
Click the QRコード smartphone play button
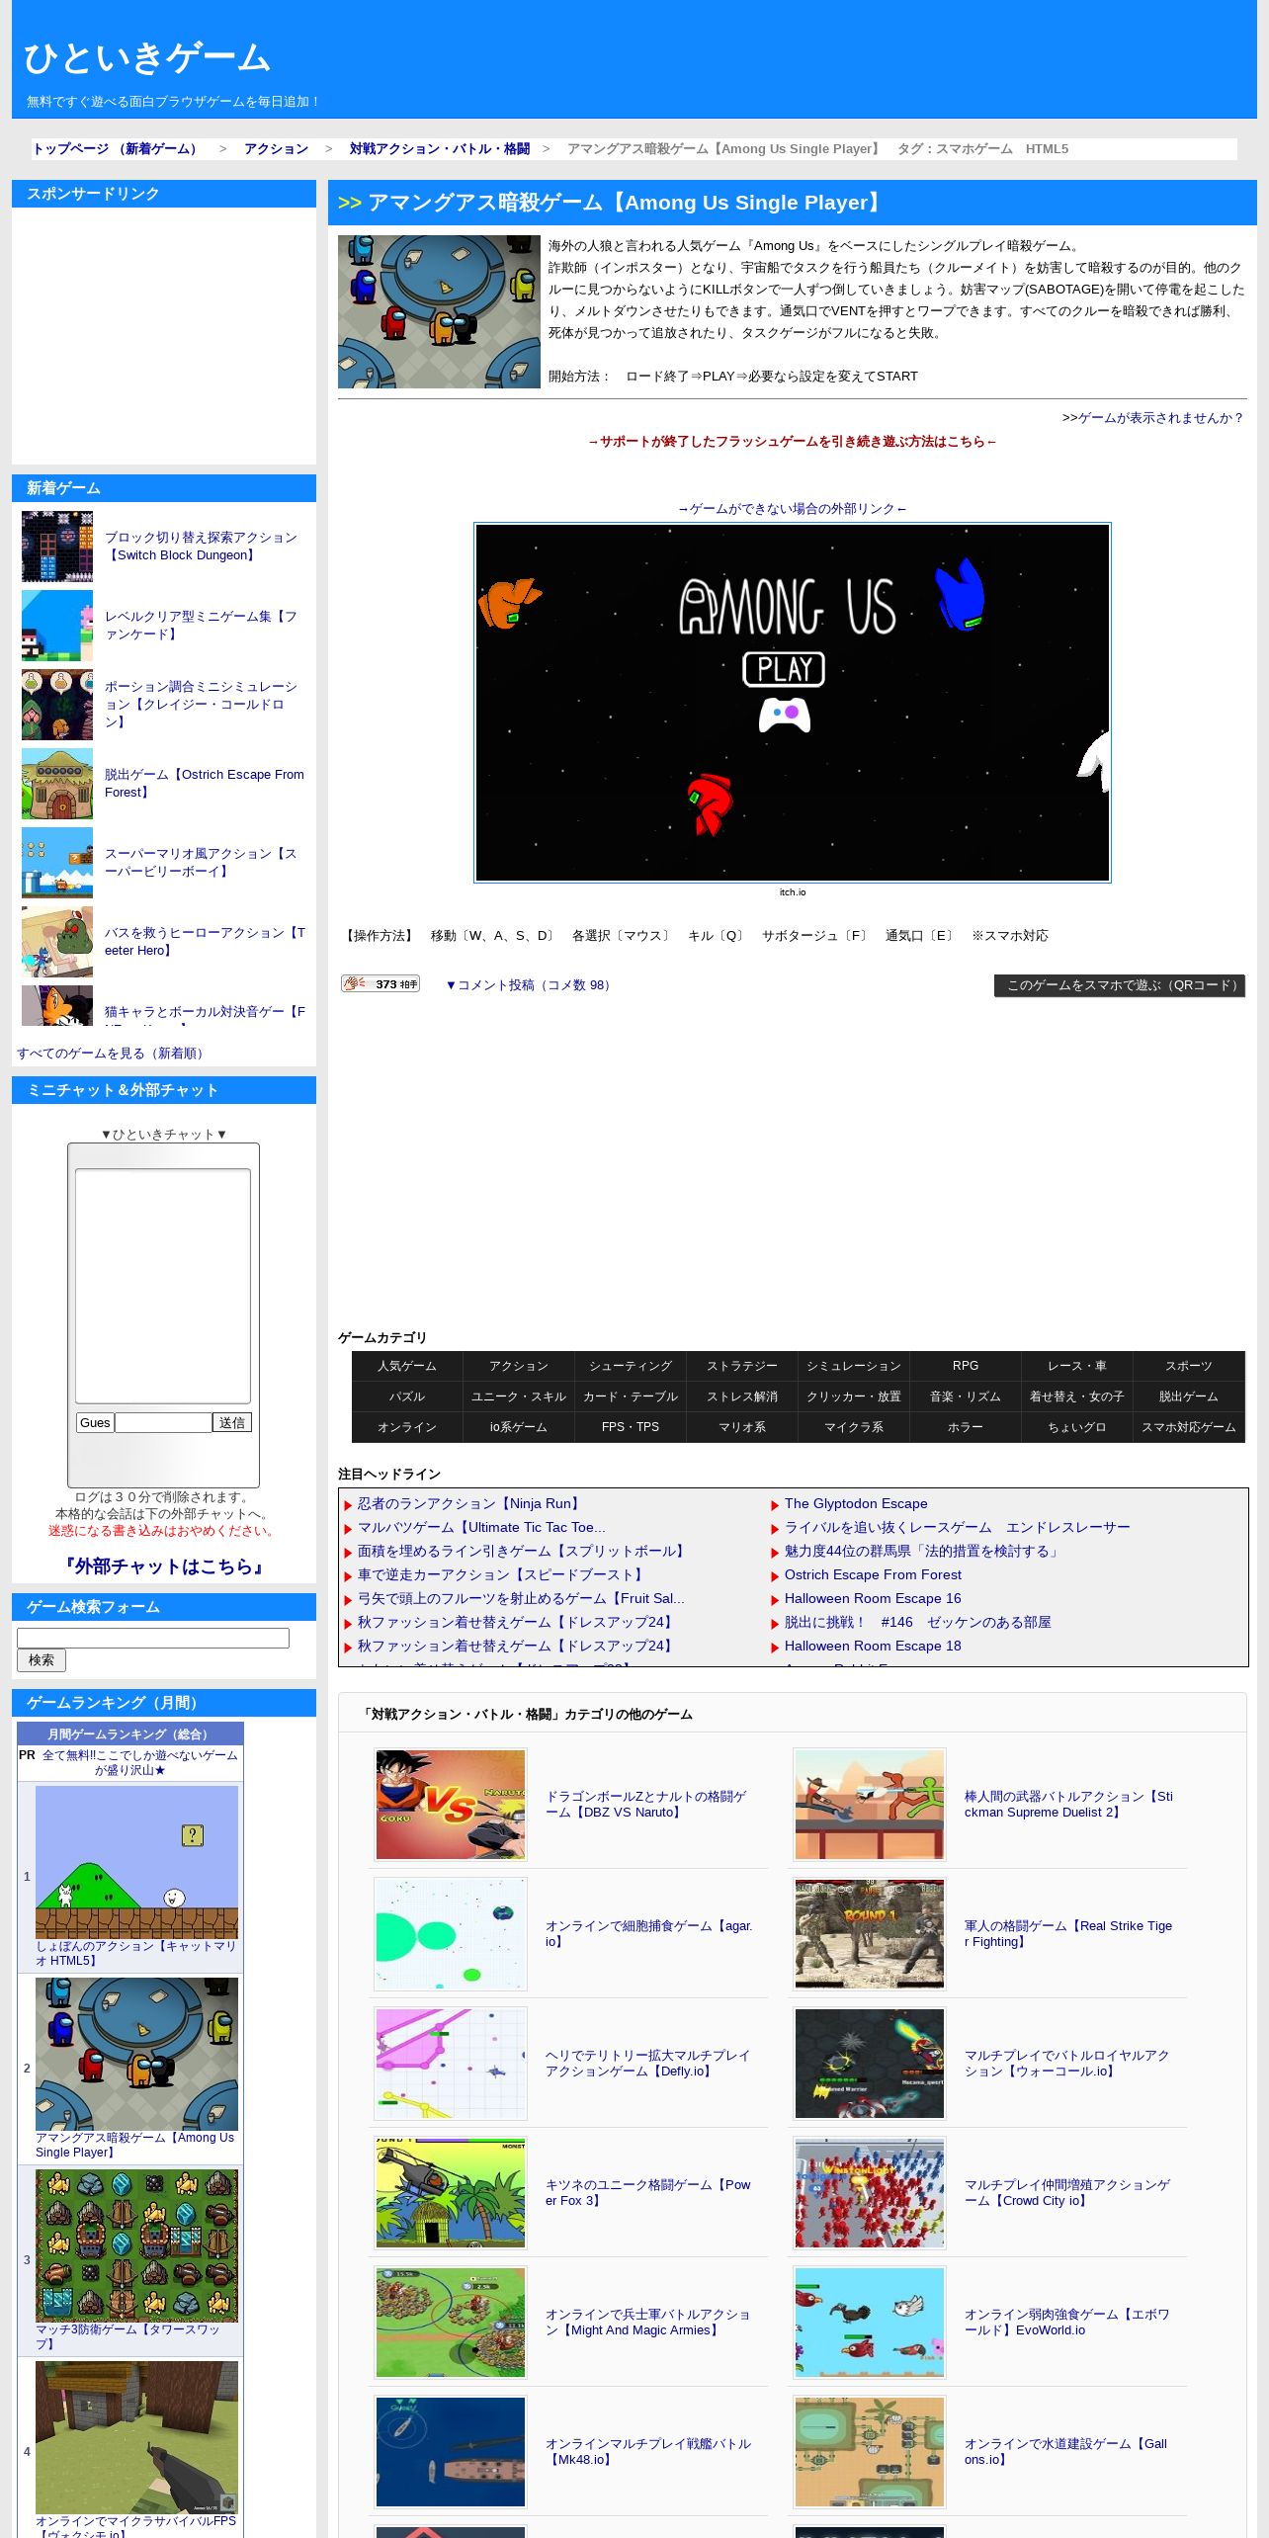(x=1120, y=985)
